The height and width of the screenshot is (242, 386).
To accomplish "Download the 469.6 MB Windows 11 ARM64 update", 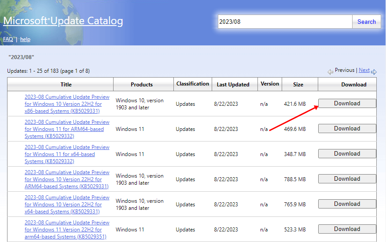I will point(347,129).
